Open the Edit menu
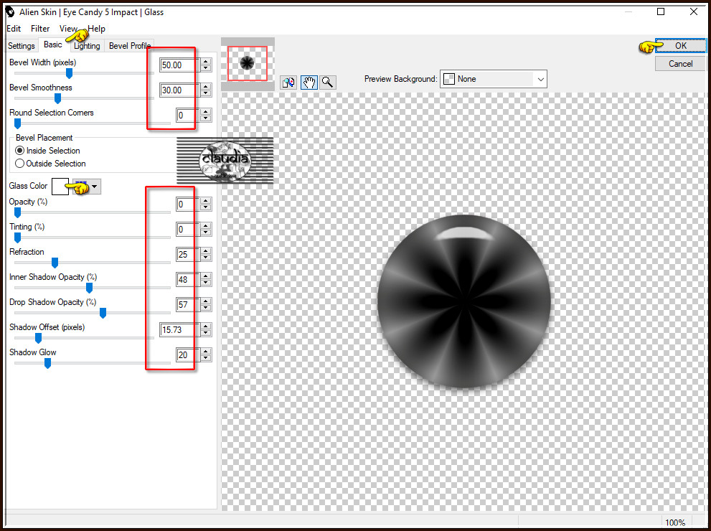 pyautogui.click(x=14, y=29)
